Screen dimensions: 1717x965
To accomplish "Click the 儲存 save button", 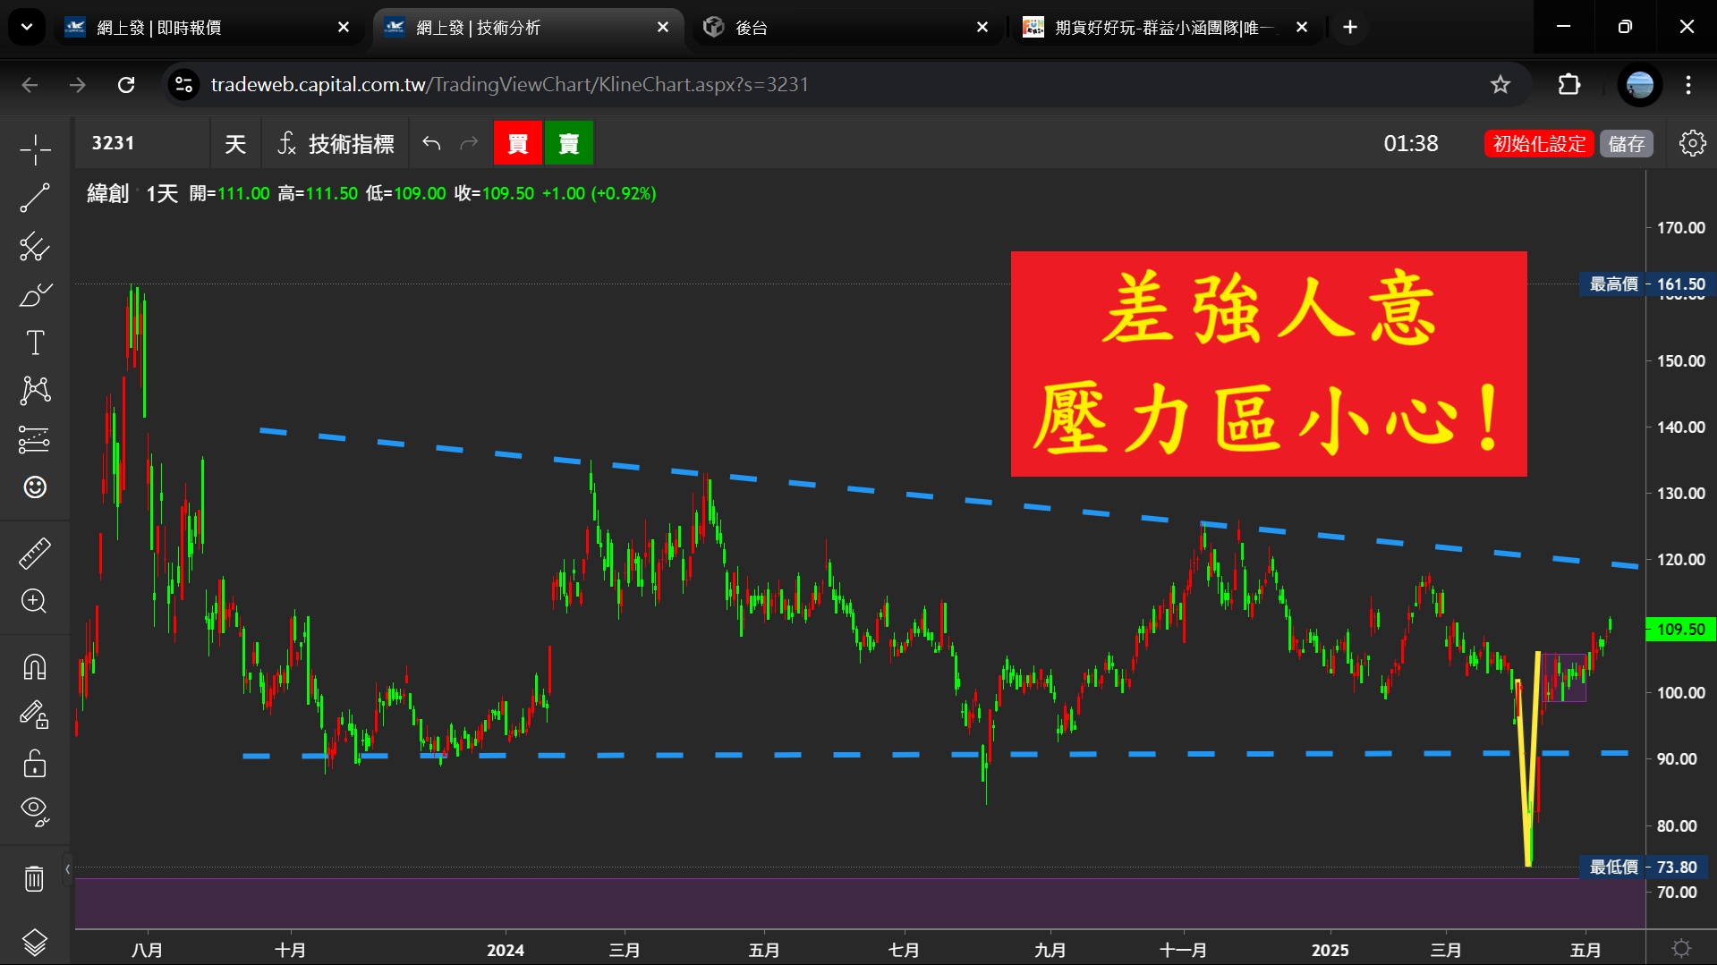I will click(x=1626, y=143).
